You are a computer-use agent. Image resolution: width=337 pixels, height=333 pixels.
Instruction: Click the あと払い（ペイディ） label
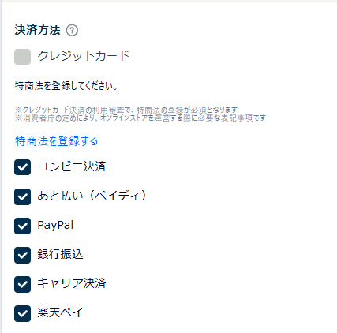tap(92, 196)
